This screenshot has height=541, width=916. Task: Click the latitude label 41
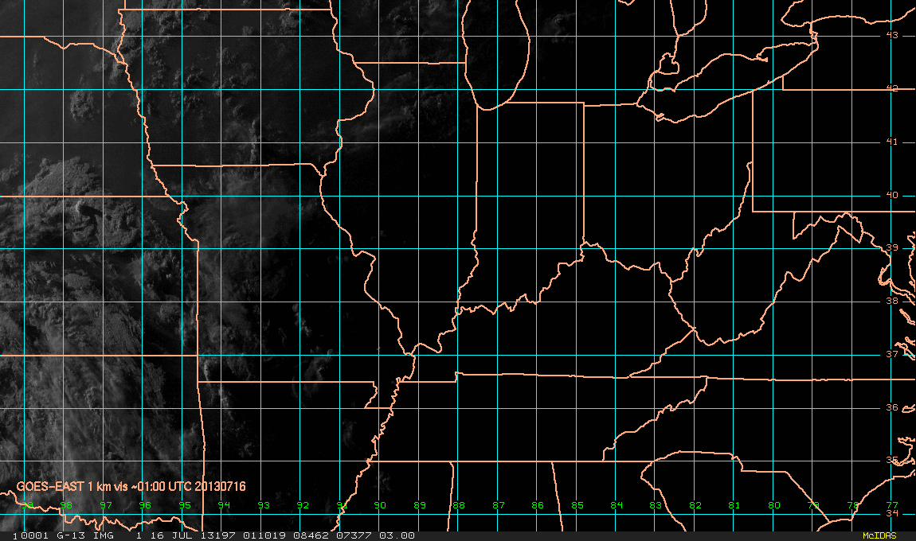click(x=892, y=142)
